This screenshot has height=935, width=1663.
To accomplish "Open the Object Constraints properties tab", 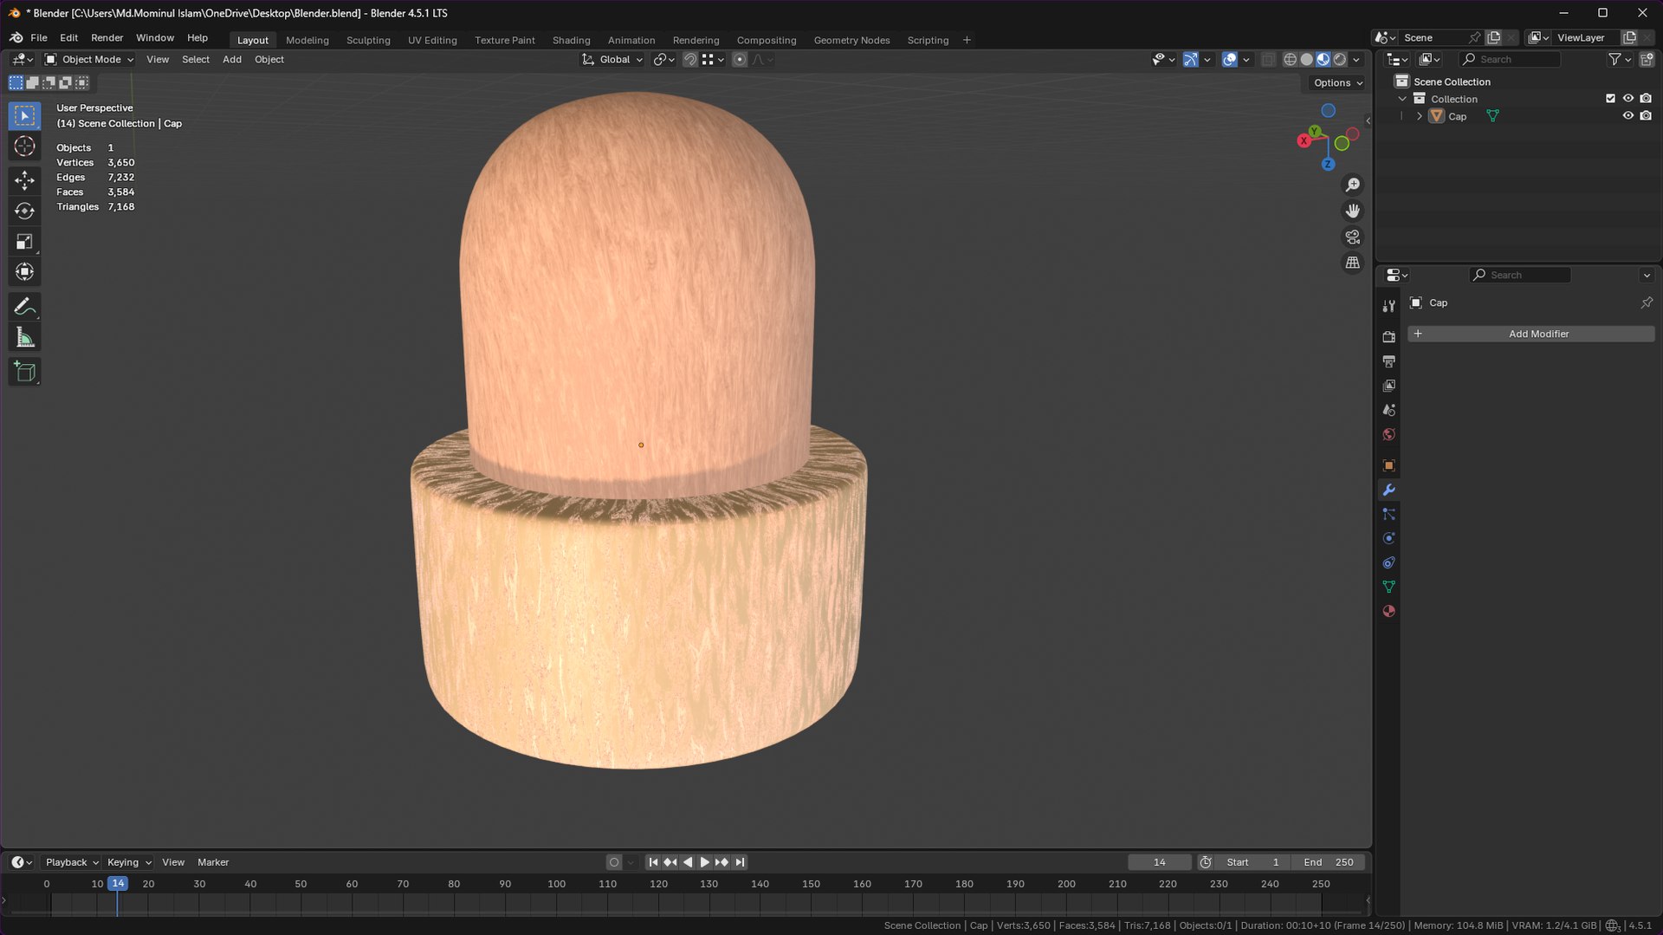I will (1388, 562).
